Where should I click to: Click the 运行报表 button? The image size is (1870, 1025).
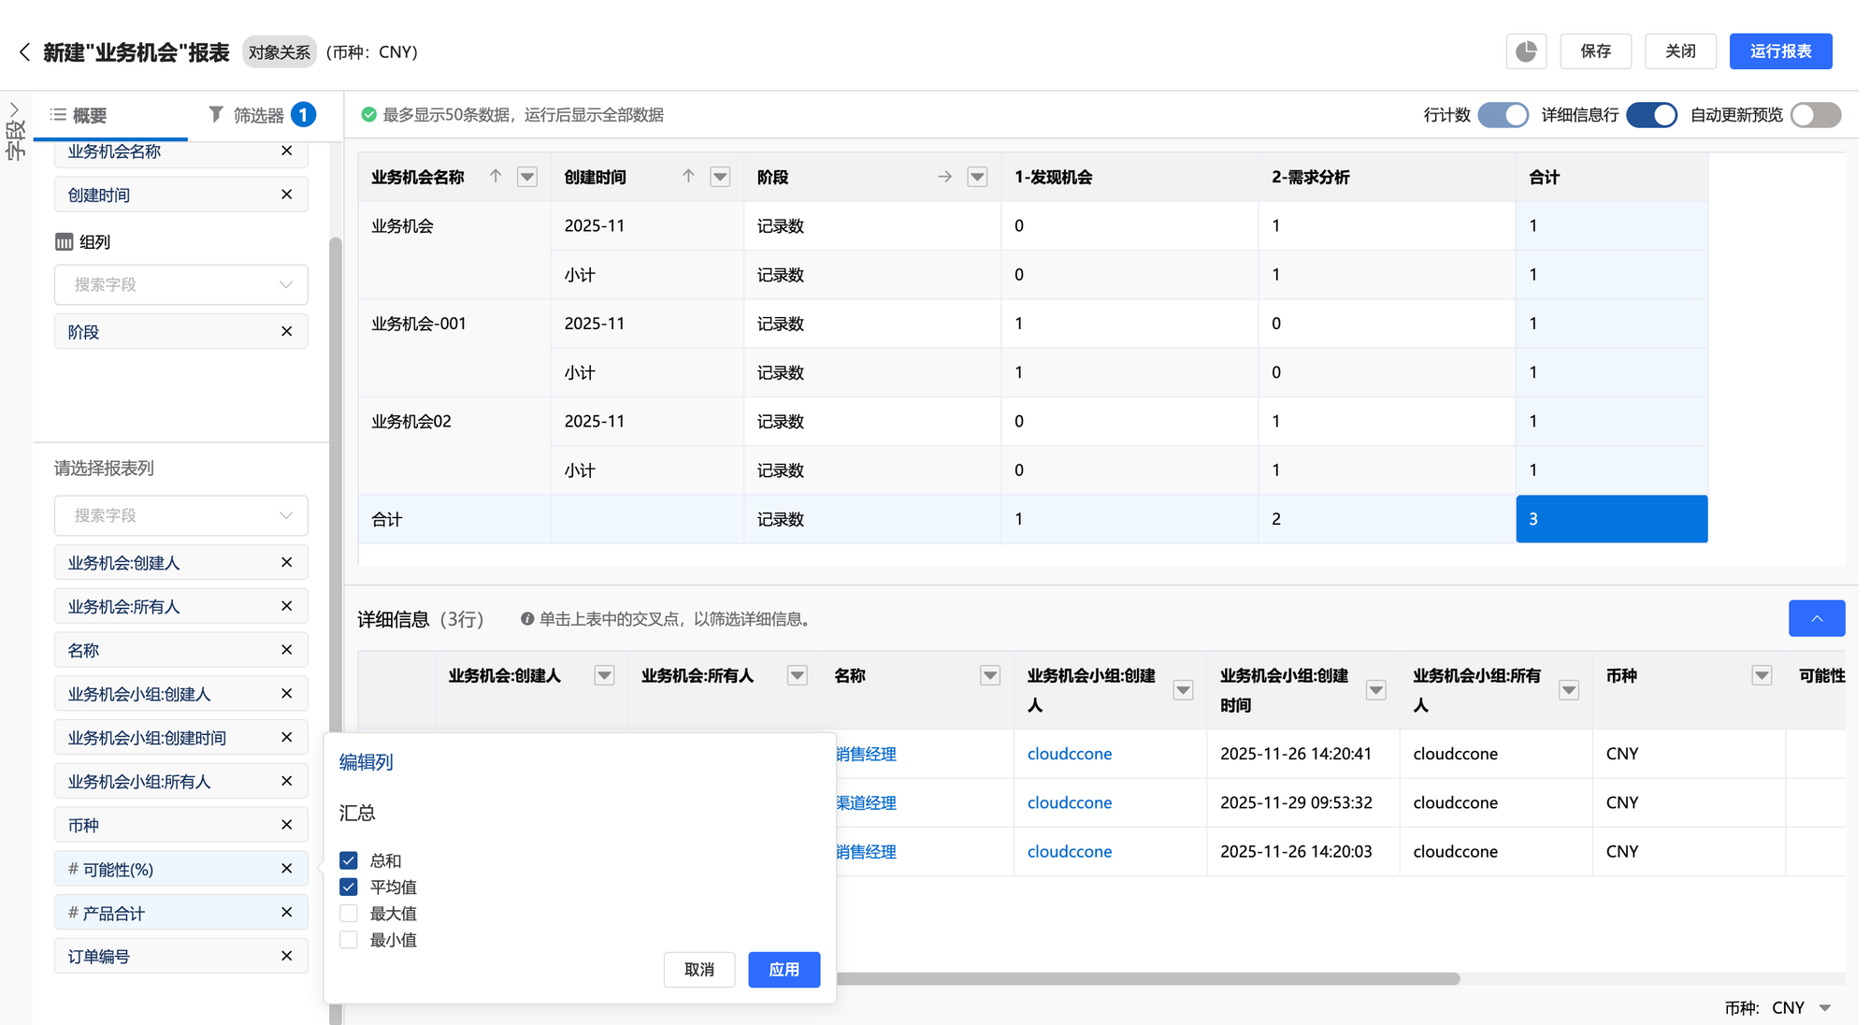(1779, 51)
